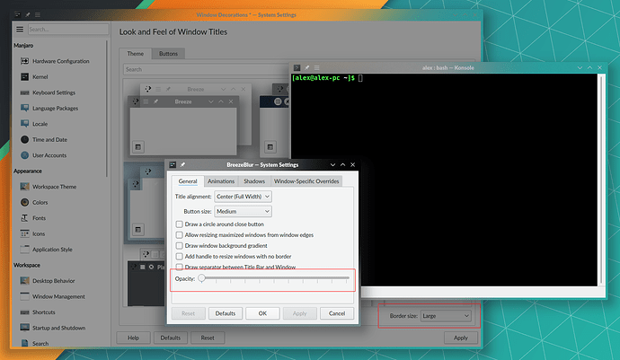The image size is (620, 360).
Task: Click the Keyboard Settings sidebar icon
Action: point(22,92)
